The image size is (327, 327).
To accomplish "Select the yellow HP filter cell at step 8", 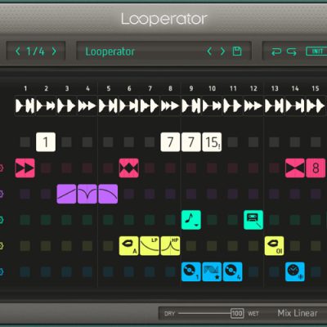I will [170, 246].
